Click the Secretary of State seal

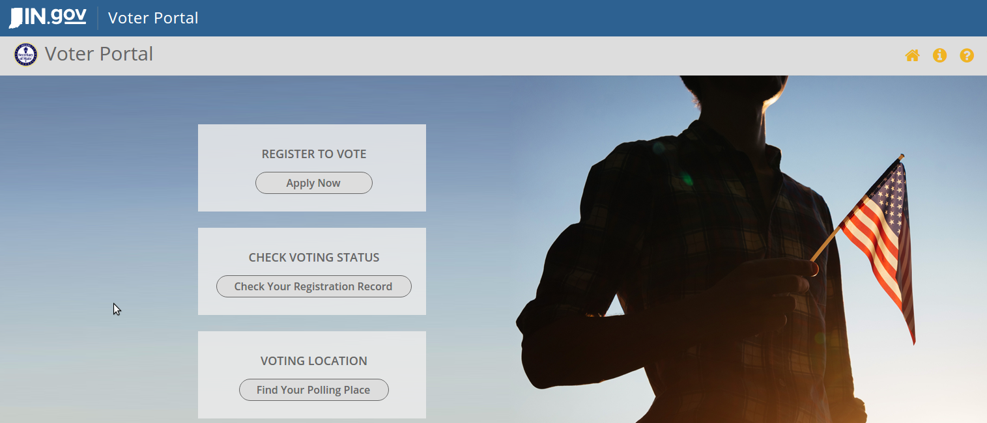click(25, 55)
